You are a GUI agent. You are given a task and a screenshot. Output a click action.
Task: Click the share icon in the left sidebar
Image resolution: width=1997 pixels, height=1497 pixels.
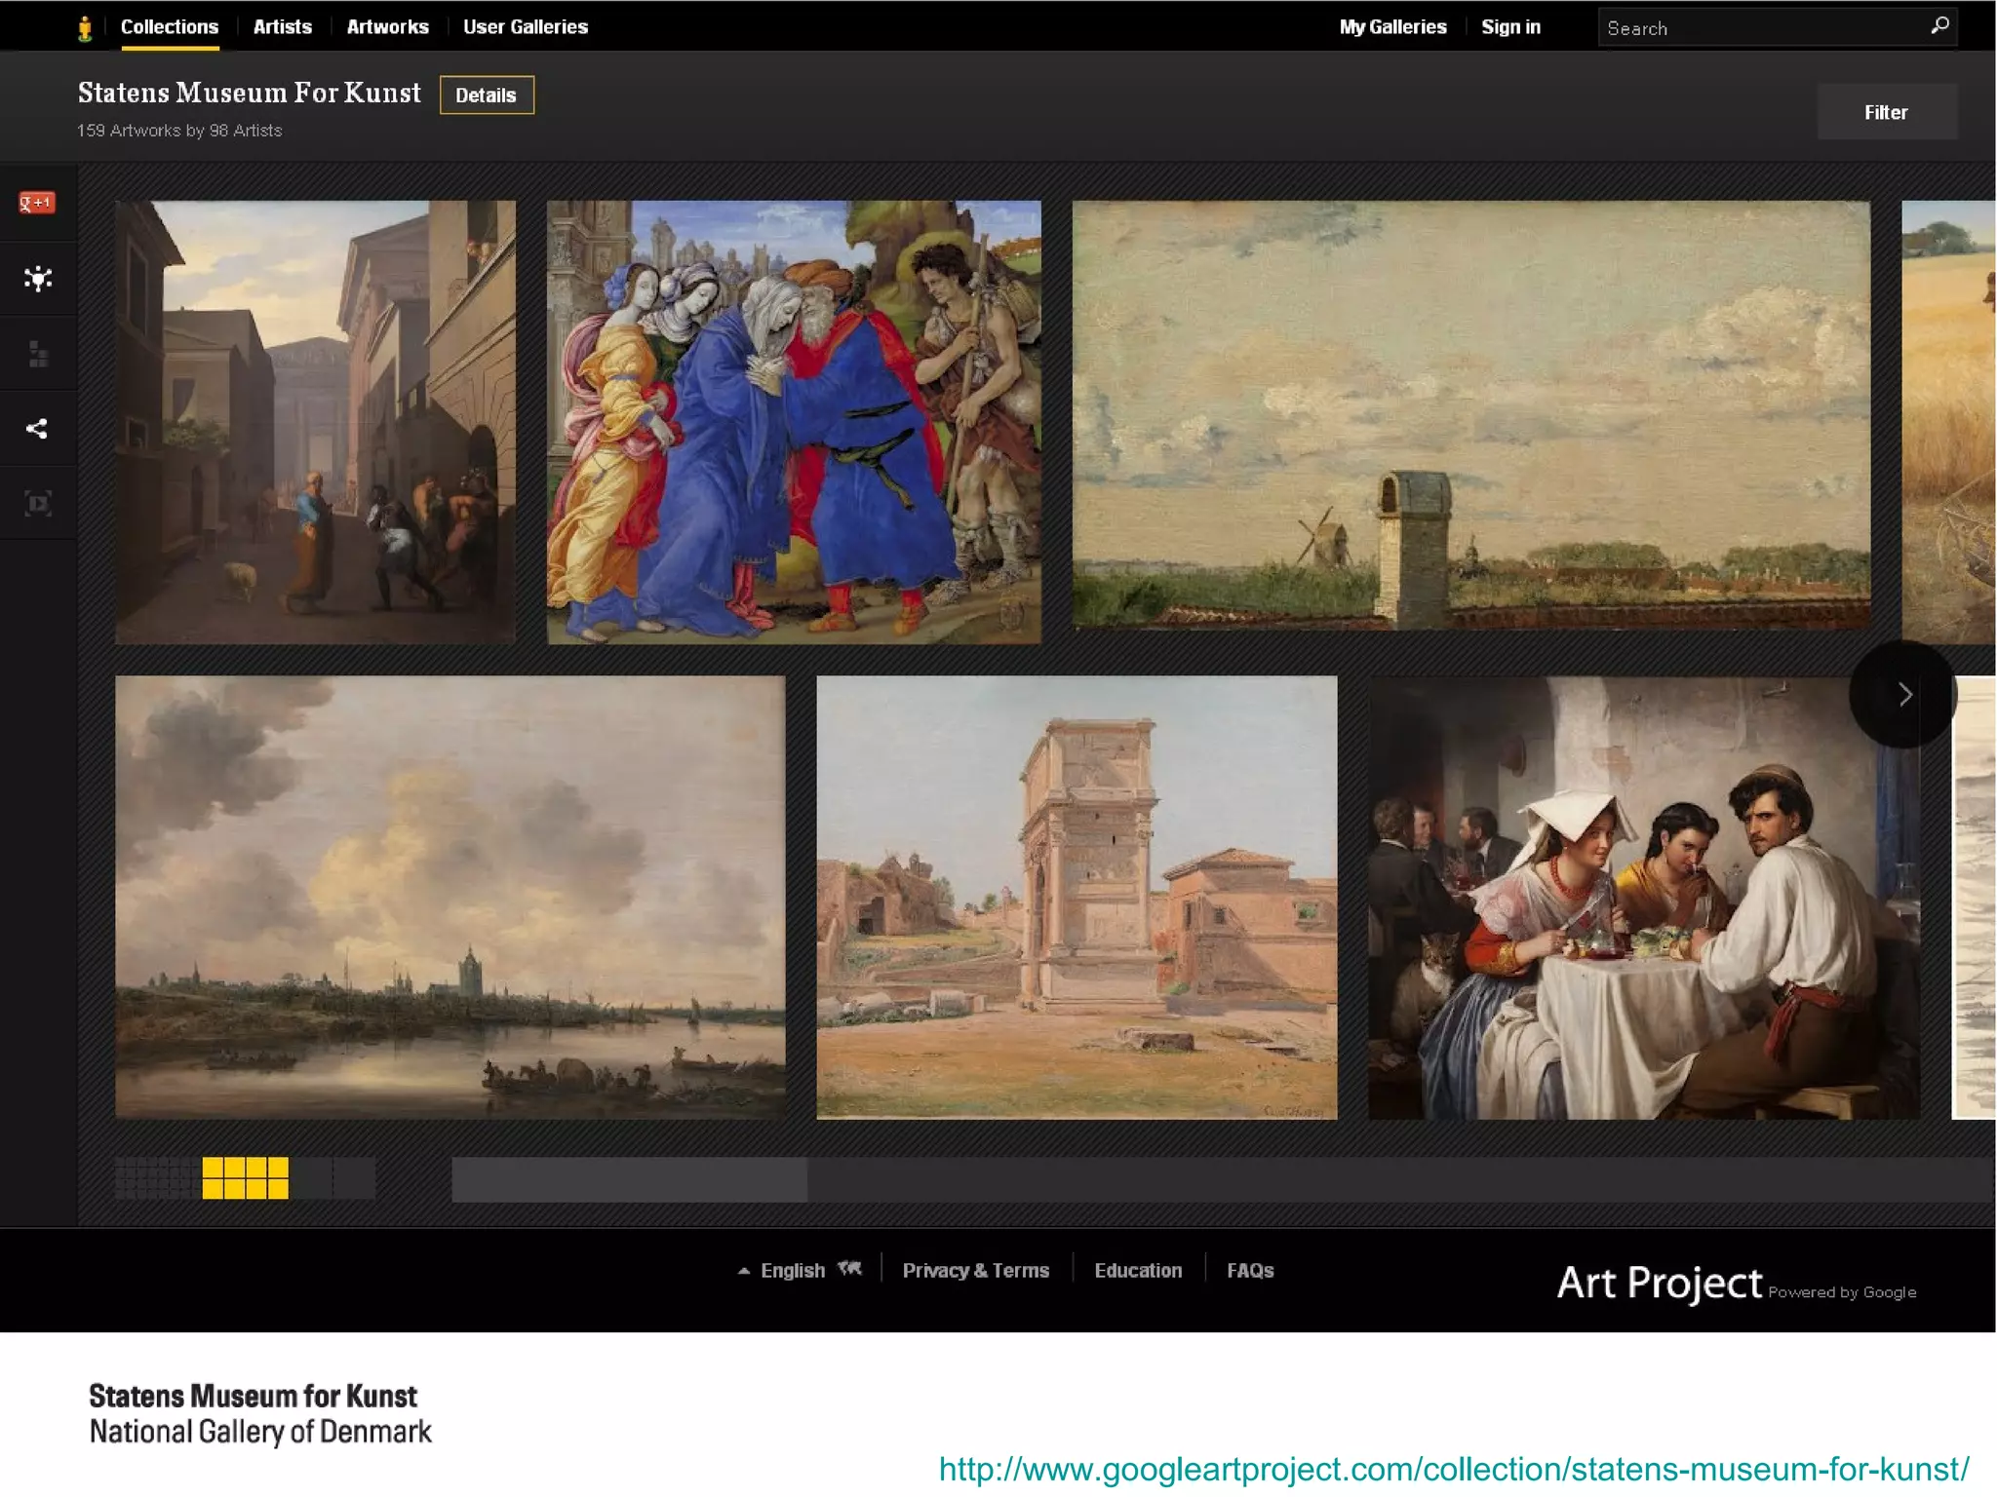click(37, 427)
